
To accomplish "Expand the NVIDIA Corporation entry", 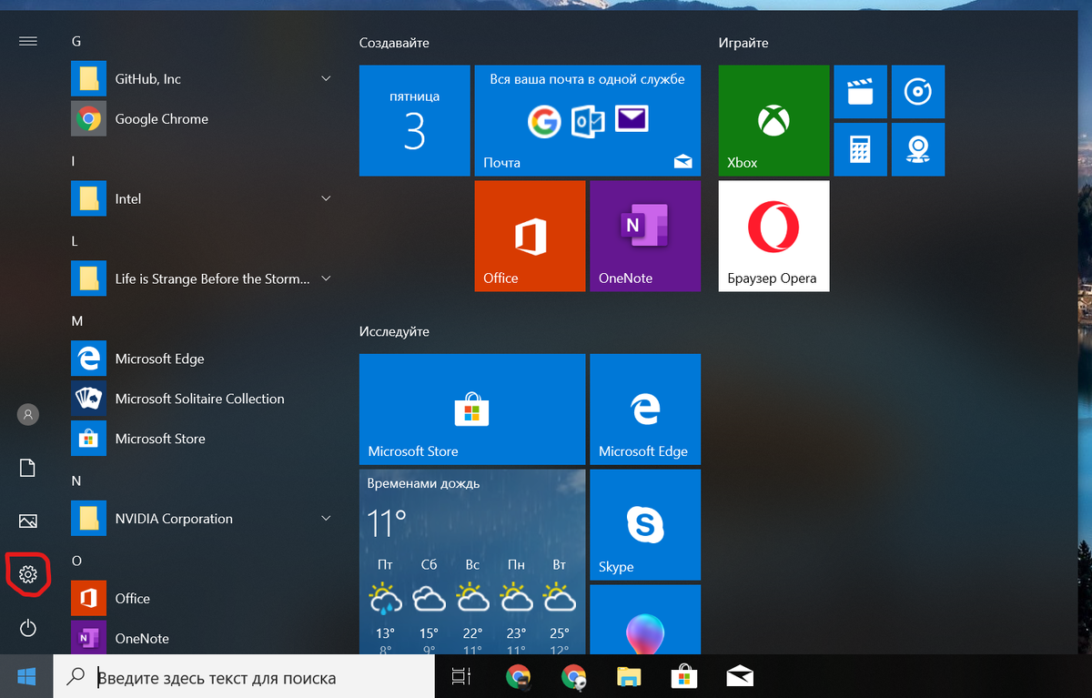I will (x=326, y=517).
